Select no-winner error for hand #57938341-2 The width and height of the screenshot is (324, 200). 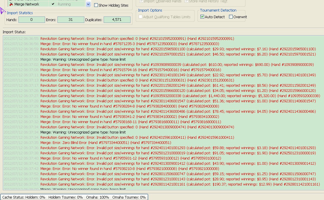[x=111, y=116]
